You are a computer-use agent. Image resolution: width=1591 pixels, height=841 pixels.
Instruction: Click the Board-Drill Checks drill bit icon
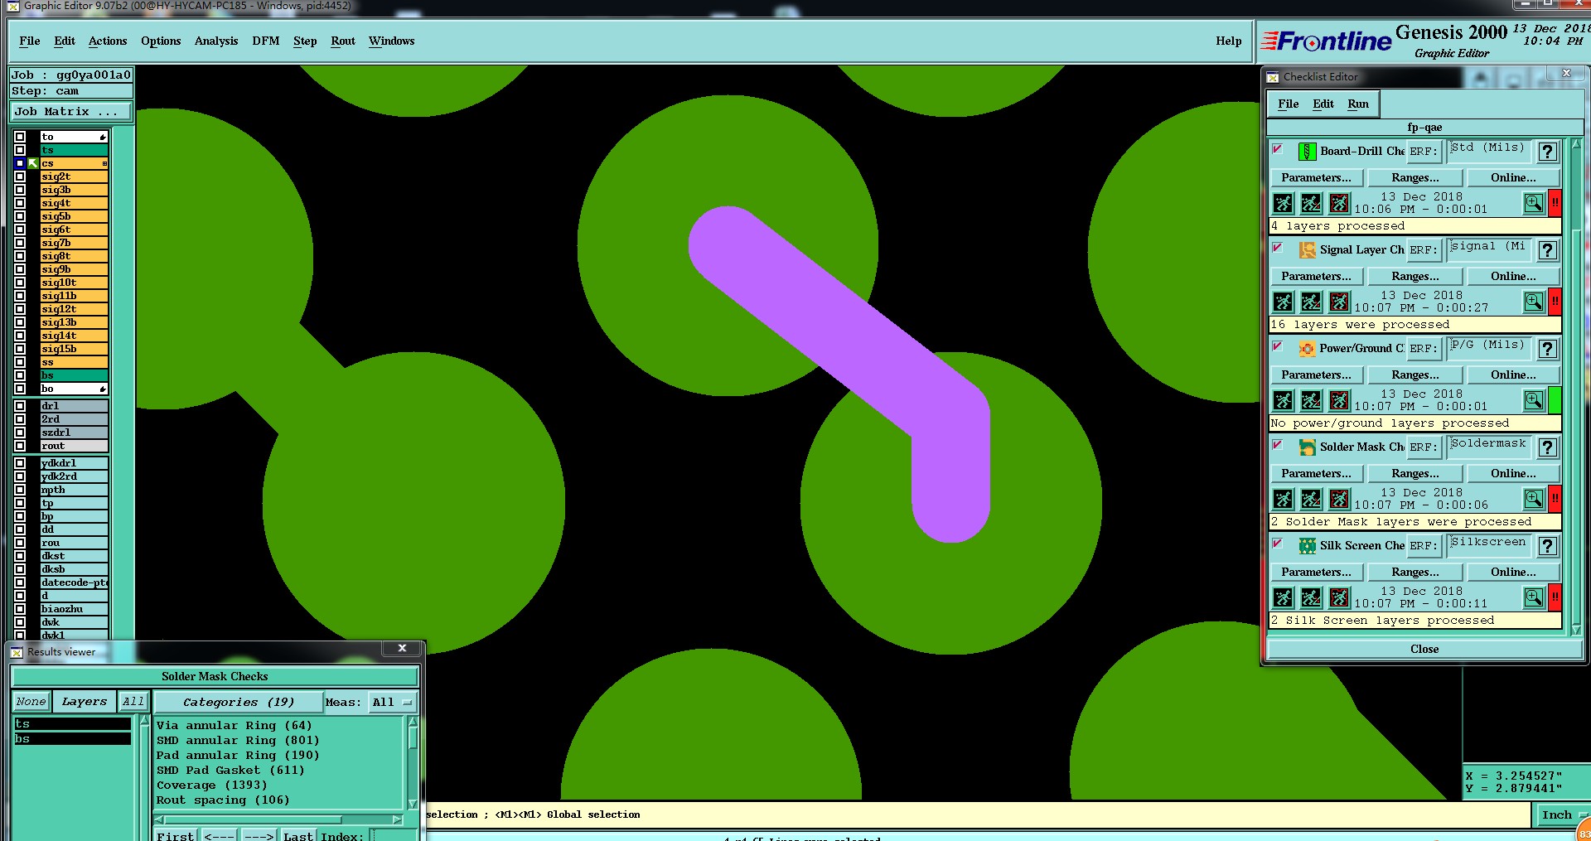(x=1307, y=152)
